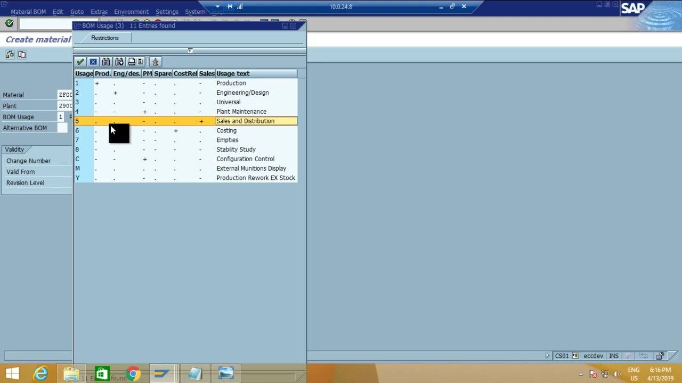682x383 pixels.
Task: Select the Empties usage row
Action: [185, 140]
